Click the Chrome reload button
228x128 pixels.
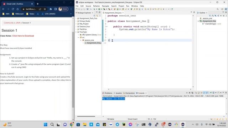tap(13, 9)
